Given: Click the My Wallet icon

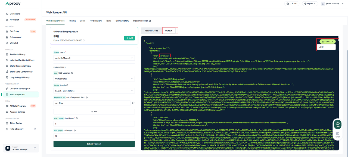Looking at the screenshot, I should [x=7, y=20].
